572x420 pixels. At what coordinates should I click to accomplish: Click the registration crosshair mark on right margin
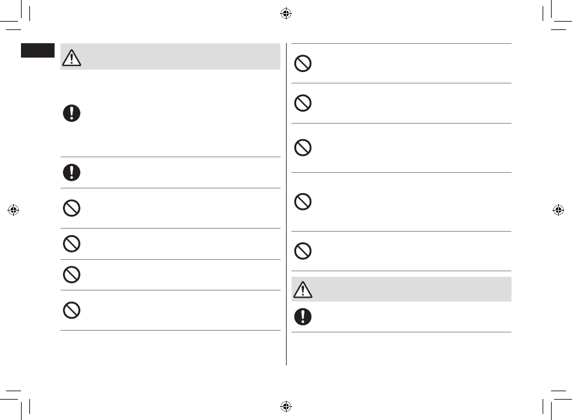click(x=558, y=210)
